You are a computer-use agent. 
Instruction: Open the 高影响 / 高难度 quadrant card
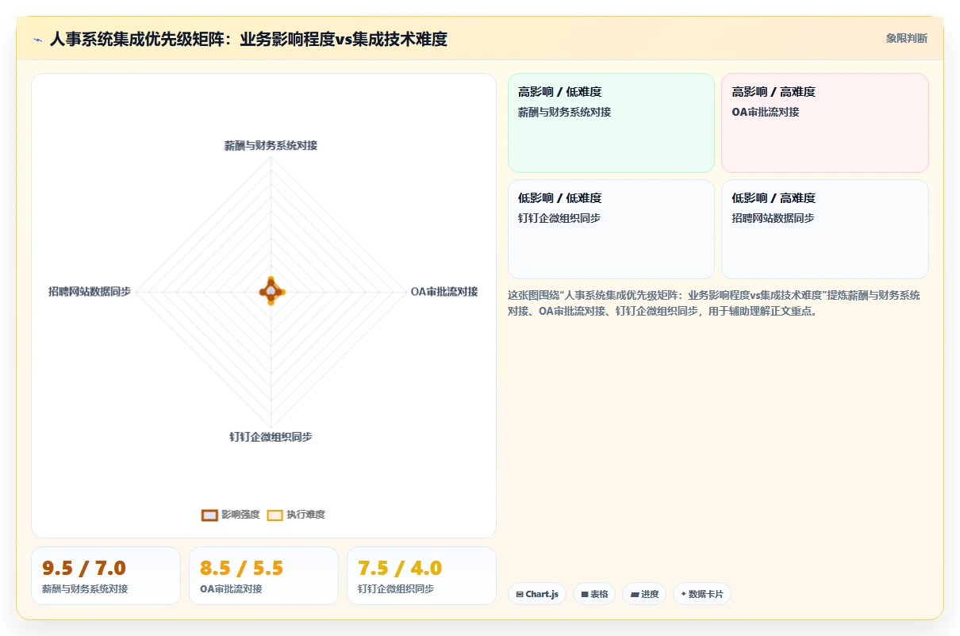(x=824, y=123)
